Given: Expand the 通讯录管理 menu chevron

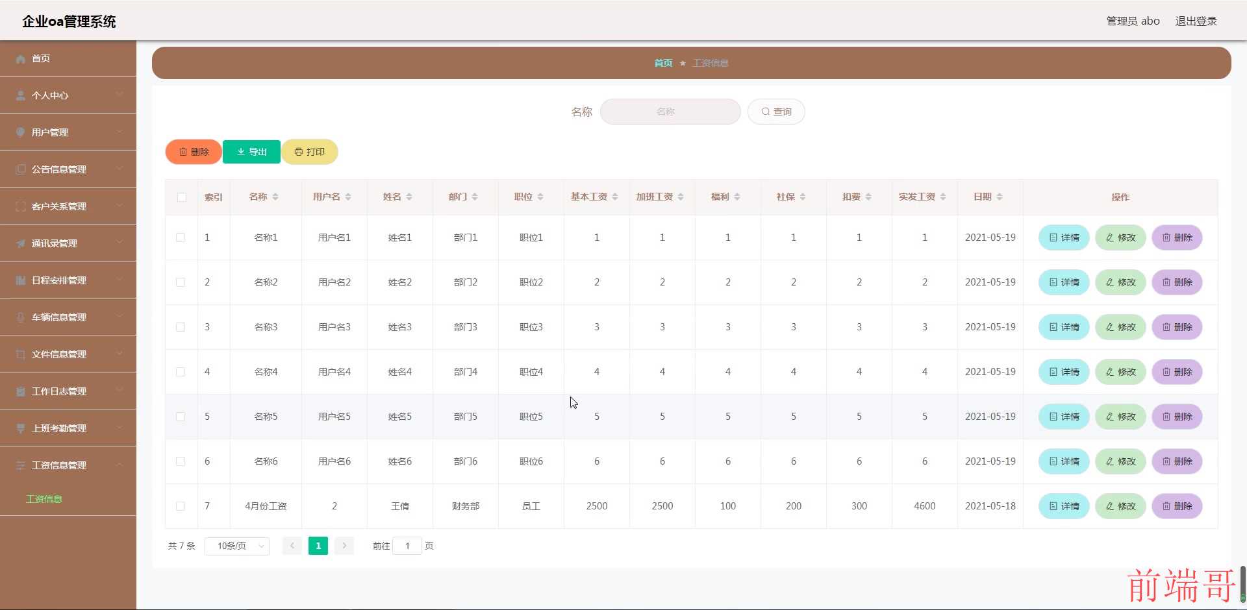Looking at the screenshot, I should pyautogui.click(x=120, y=243).
